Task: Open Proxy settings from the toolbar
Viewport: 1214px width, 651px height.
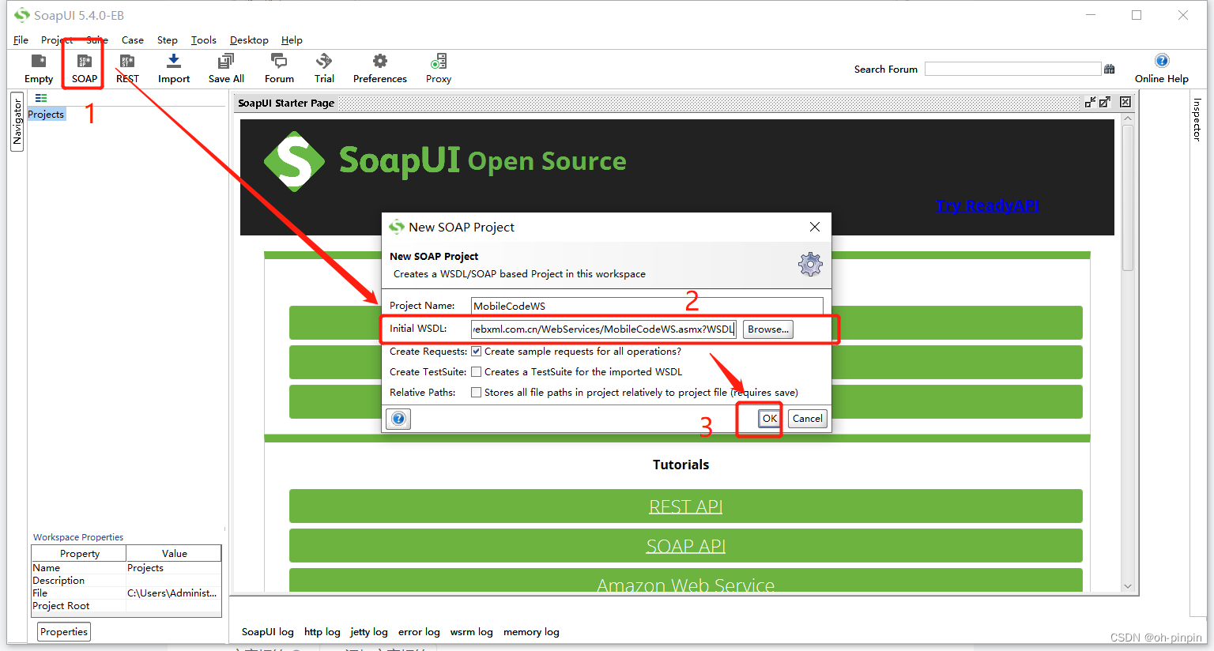Action: click(438, 68)
